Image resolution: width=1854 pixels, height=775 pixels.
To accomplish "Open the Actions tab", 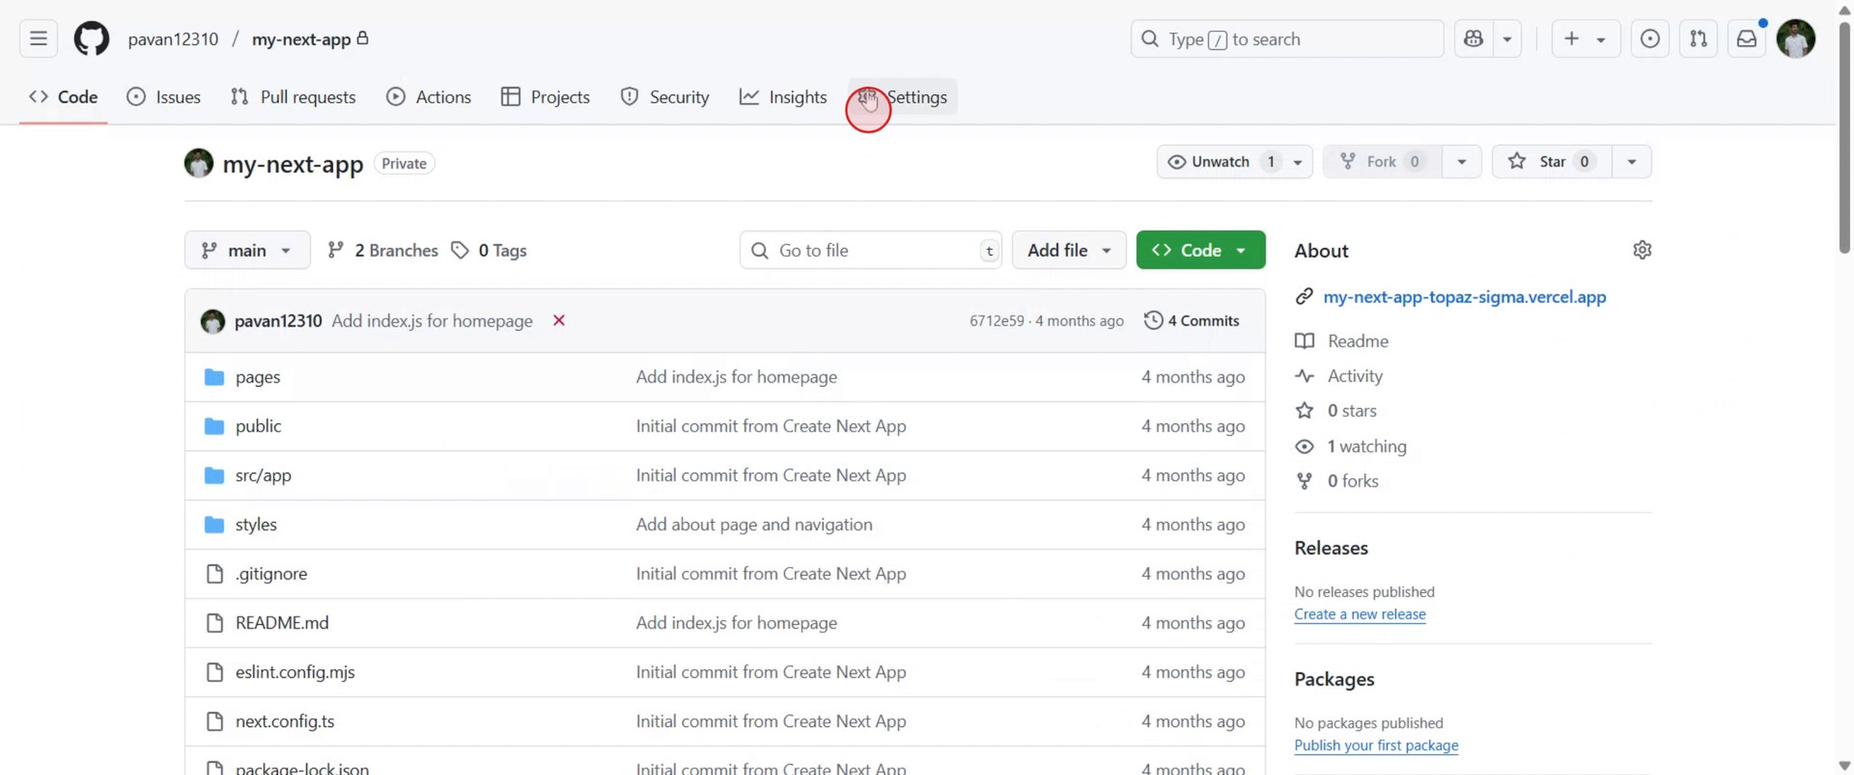I will (x=429, y=97).
